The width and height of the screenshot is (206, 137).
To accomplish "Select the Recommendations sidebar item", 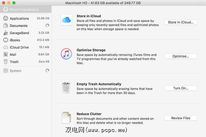I will [x=26, y=10].
